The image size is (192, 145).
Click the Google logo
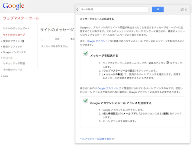[13, 6]
